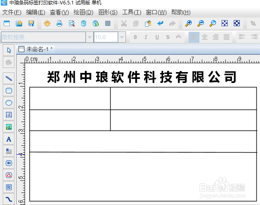This screenshot has width=260, height=205.
Task: Click the second fit-size icon
Action: pos(237,23)
